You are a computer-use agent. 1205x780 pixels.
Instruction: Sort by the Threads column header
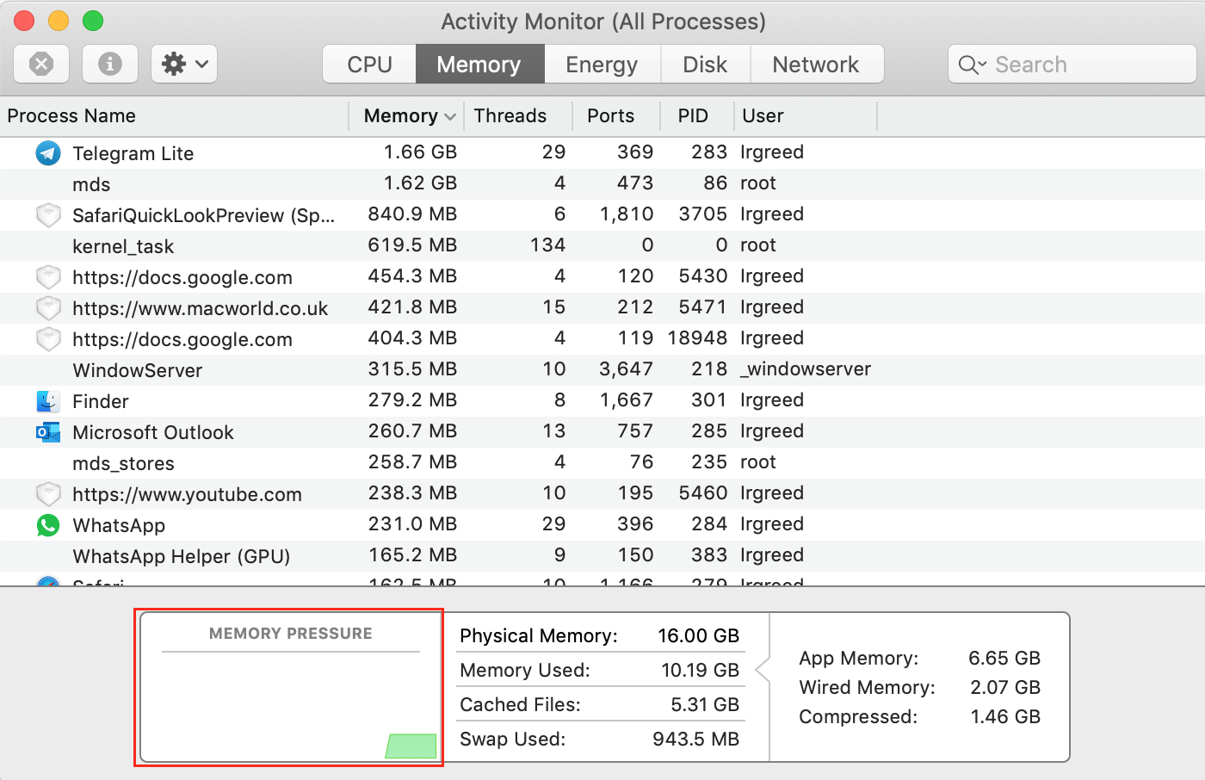(518, 115)
